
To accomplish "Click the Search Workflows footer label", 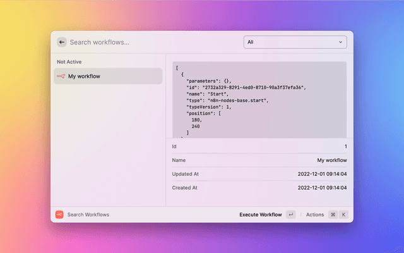I will coord(88,214).
